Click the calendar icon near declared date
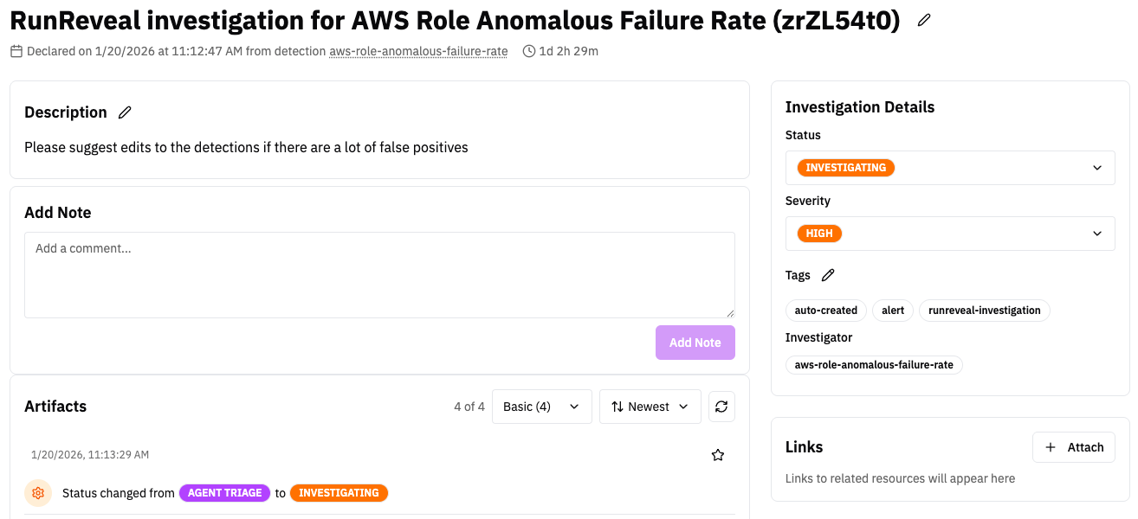 point(16,51)
